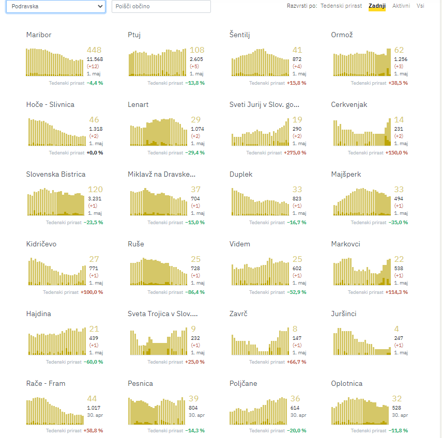Sort by Zadnji
Screen dimensions: 442x438
(x=377, y=6)
